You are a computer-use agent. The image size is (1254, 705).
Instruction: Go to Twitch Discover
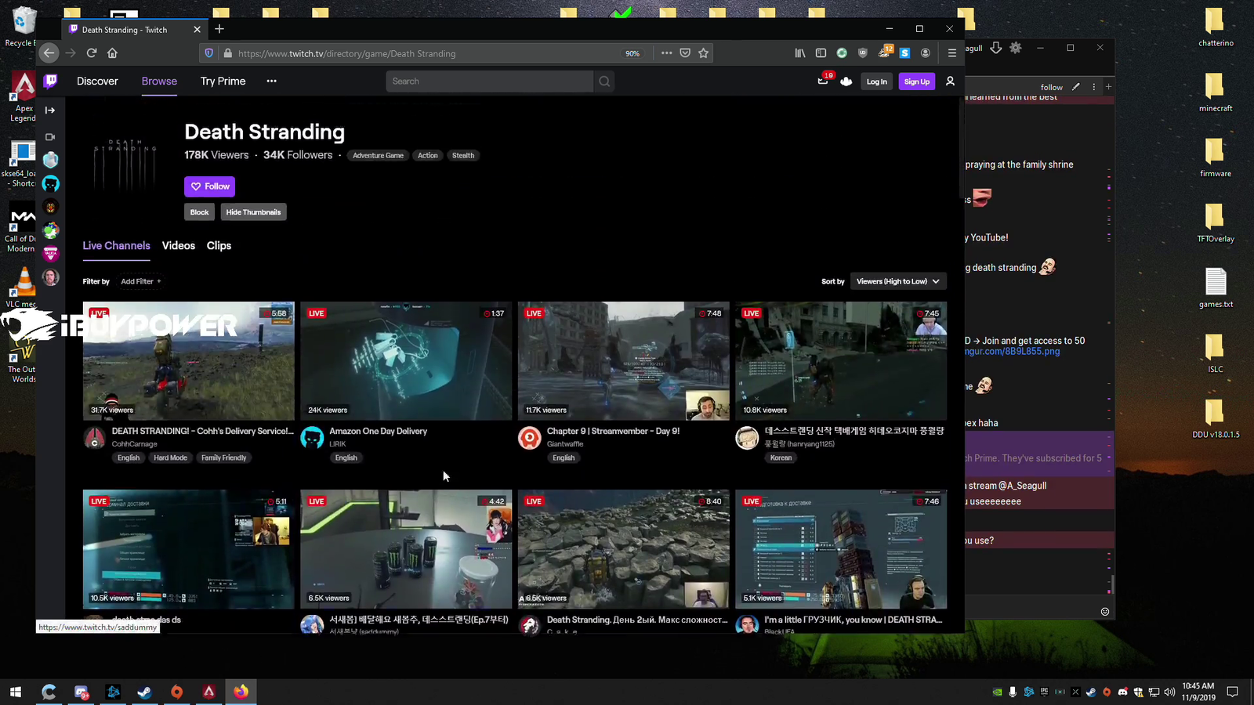(x=97, y=81)
